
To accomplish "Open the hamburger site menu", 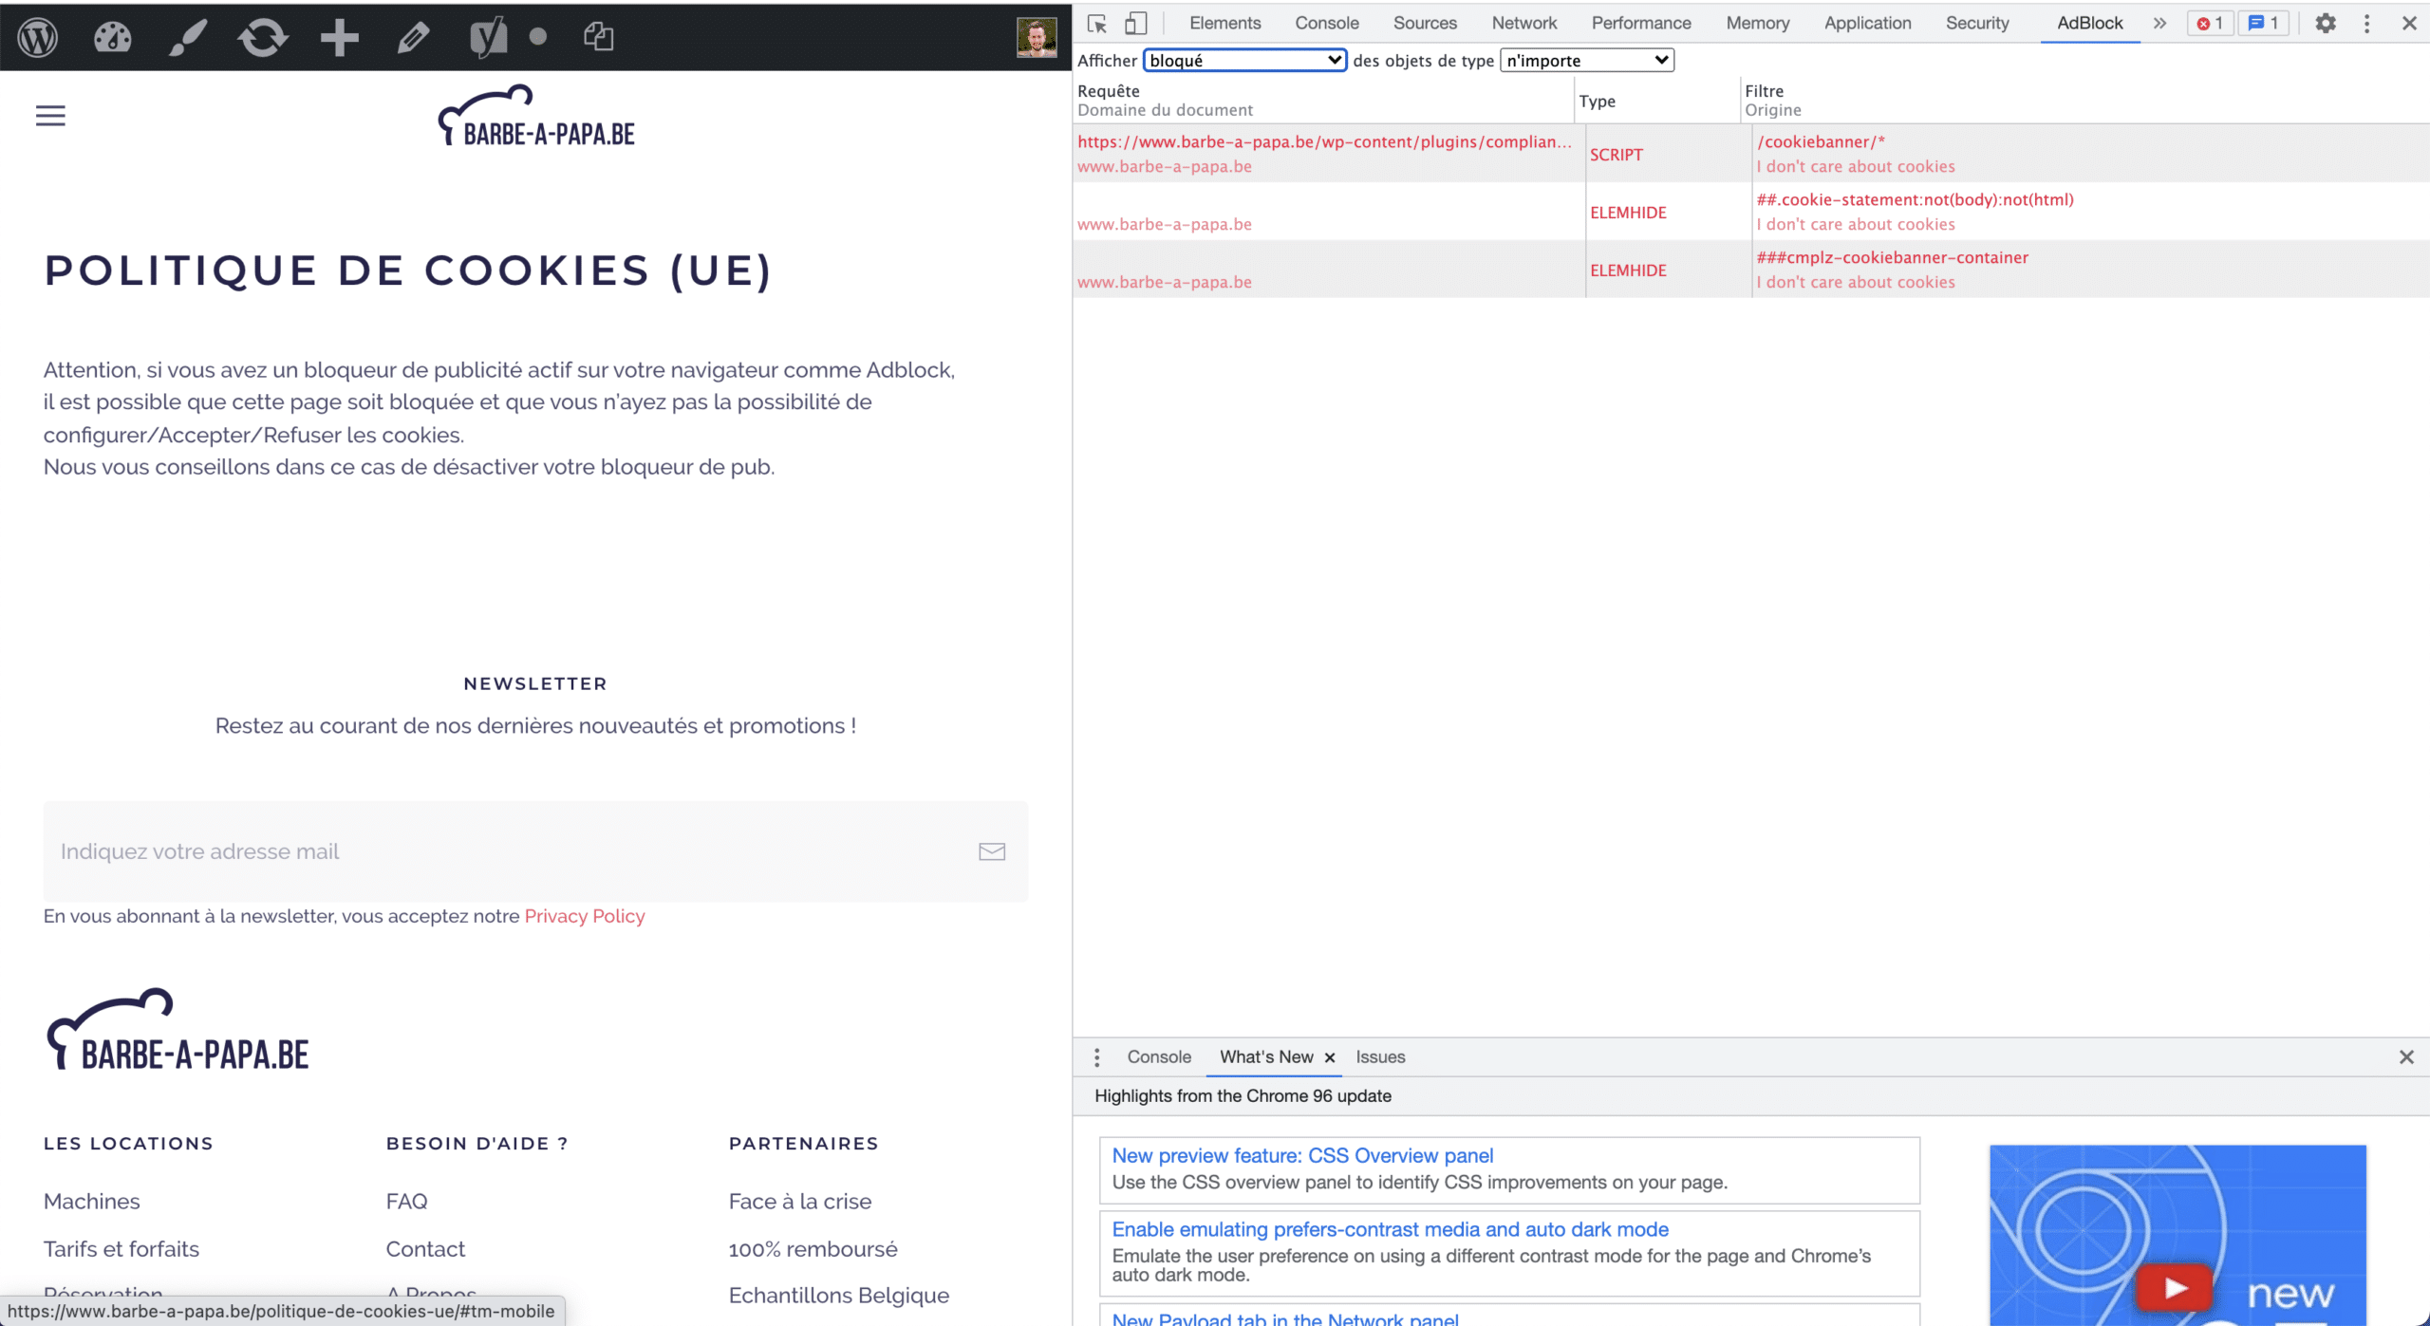I will click(x=50, y=116).
